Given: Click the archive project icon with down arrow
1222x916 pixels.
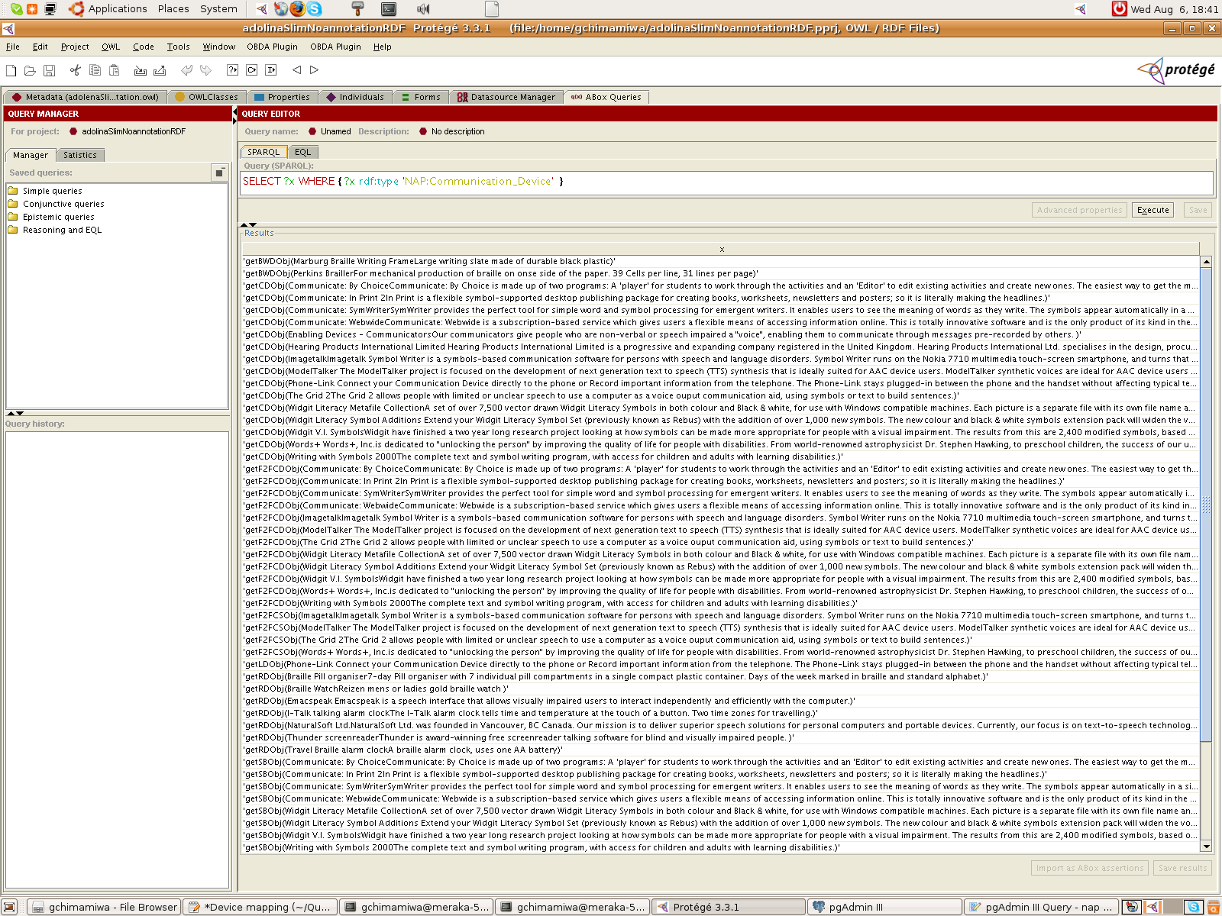Looking at the screenshot, I should click(141, 70).
